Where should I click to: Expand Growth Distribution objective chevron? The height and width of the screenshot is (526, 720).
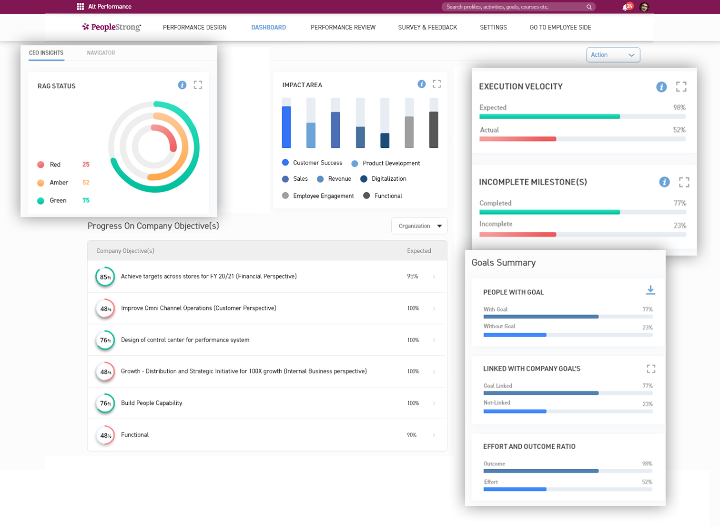coord(434,371)
